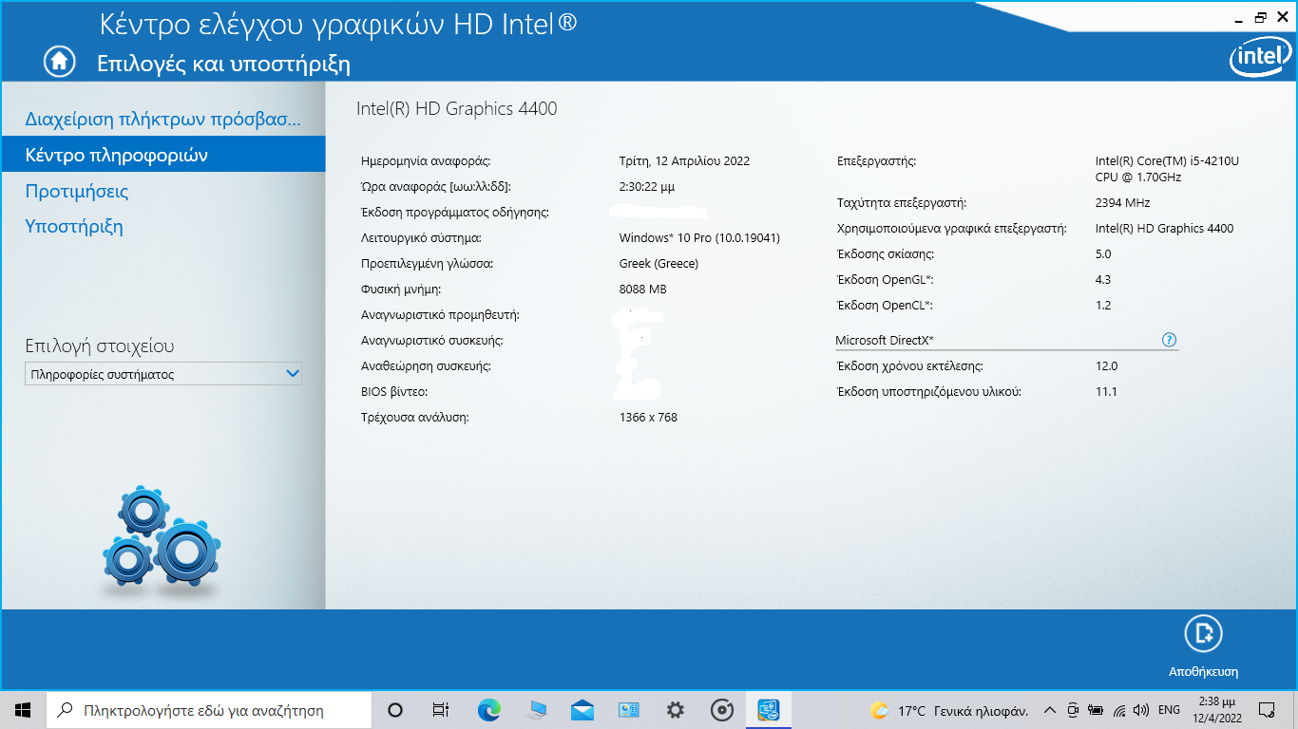Click the Home icon in the header
The image size is (1298, 729).
pyautogui.click(x=59, y=62)
